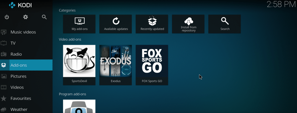Screen dimensions: 297x113
Task: Click the Music videos film icon
Action: pyautogui.click(x=3, y=32)
